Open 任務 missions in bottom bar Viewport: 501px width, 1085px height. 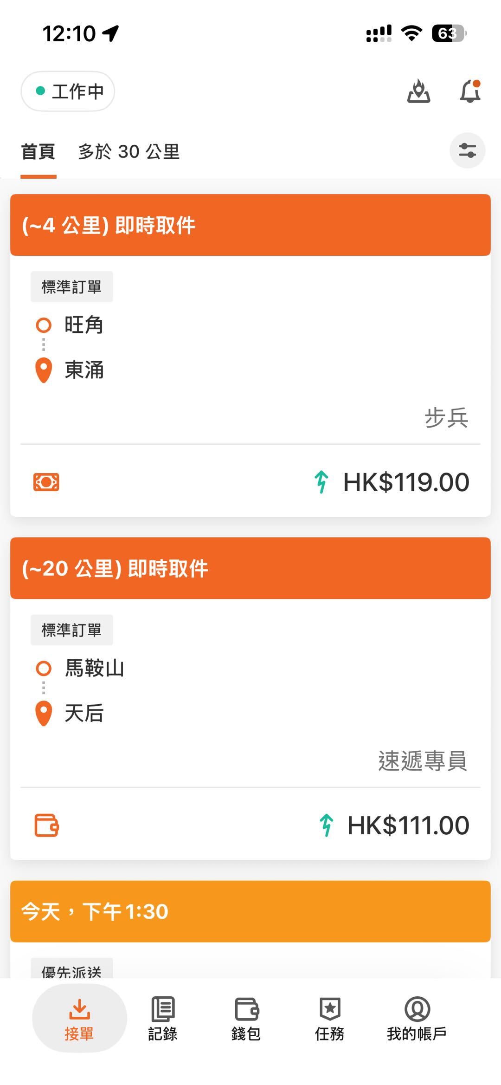330,1019
